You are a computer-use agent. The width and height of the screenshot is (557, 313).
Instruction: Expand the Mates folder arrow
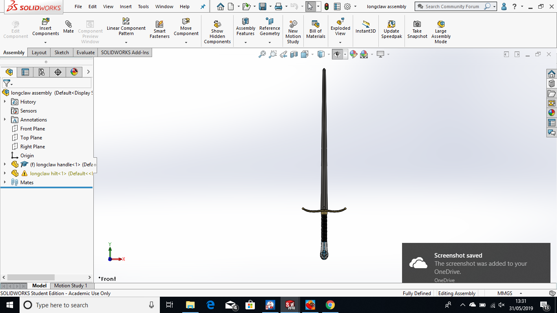click(x=5, y=182)
